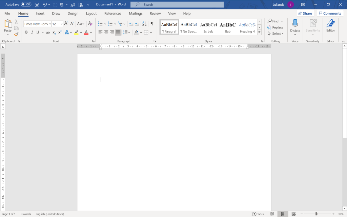Open the References tab

pyautogui.click(x=113, y=14)
